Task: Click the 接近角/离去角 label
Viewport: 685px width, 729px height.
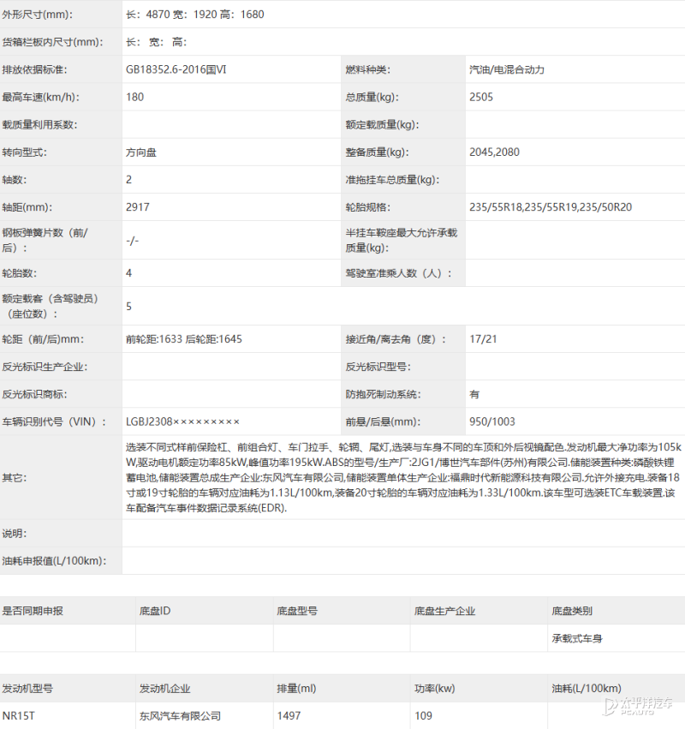Action: pos(396,339)
